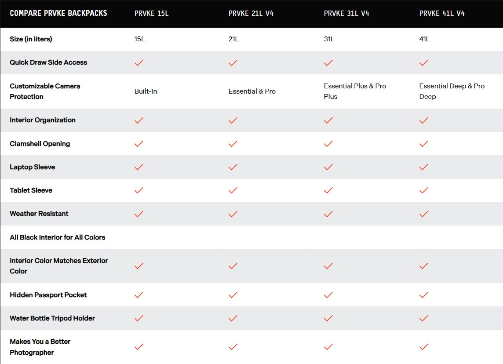Click Laptop Sleeve checkmark under PRVKE 21L V4

coord(233,167)
